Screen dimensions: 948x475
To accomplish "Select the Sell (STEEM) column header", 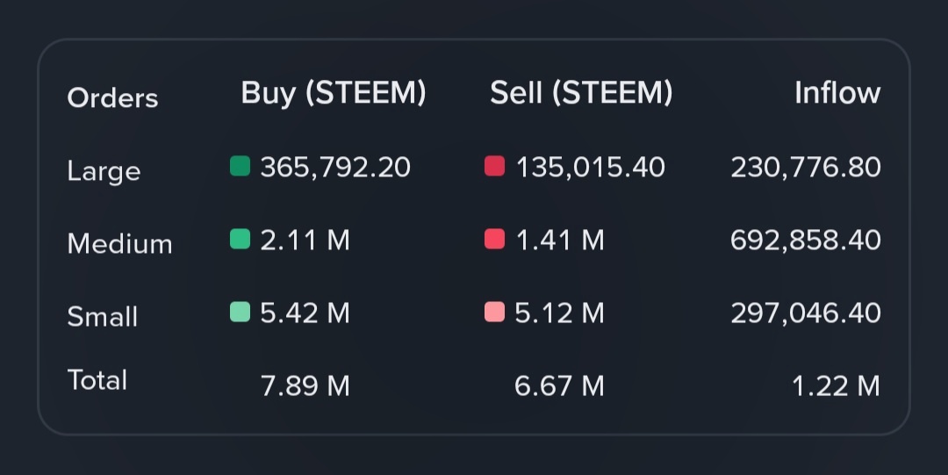I will click(581, 93).
